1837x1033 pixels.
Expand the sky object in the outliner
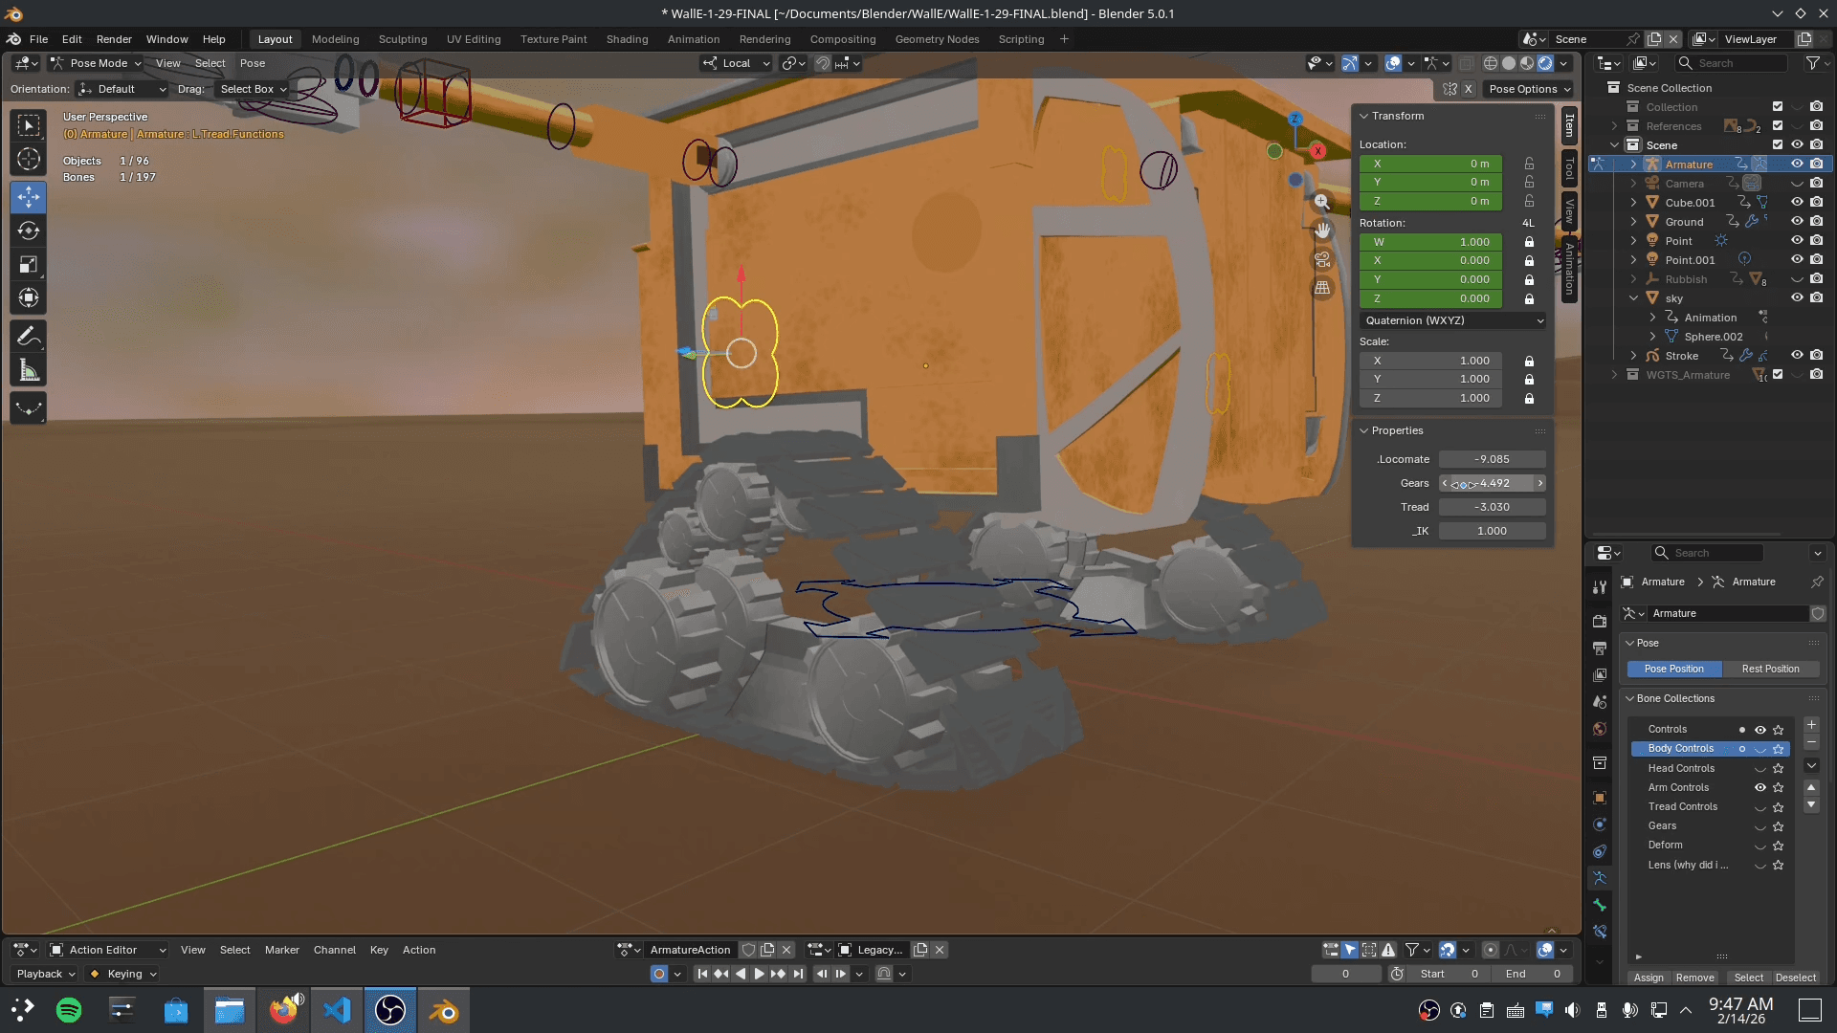[x=1632, y=297]
